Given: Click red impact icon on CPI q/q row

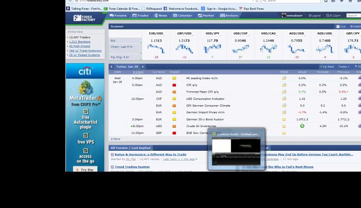Looking at the screenshot, I should click(x=174, y=85).
